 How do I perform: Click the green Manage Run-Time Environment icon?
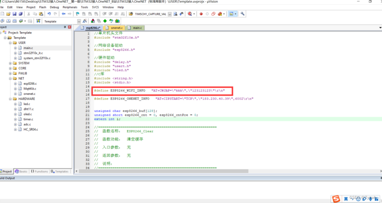[105, 21]
